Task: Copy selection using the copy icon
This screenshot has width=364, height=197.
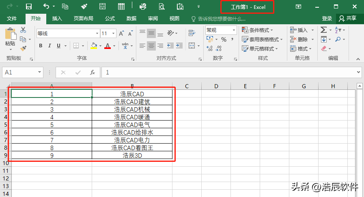Action: click(23, 39)
